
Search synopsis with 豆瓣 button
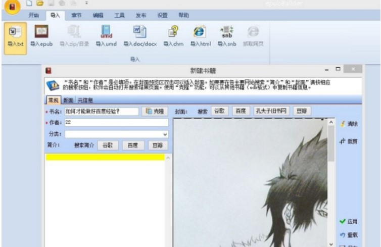point(158,145)
